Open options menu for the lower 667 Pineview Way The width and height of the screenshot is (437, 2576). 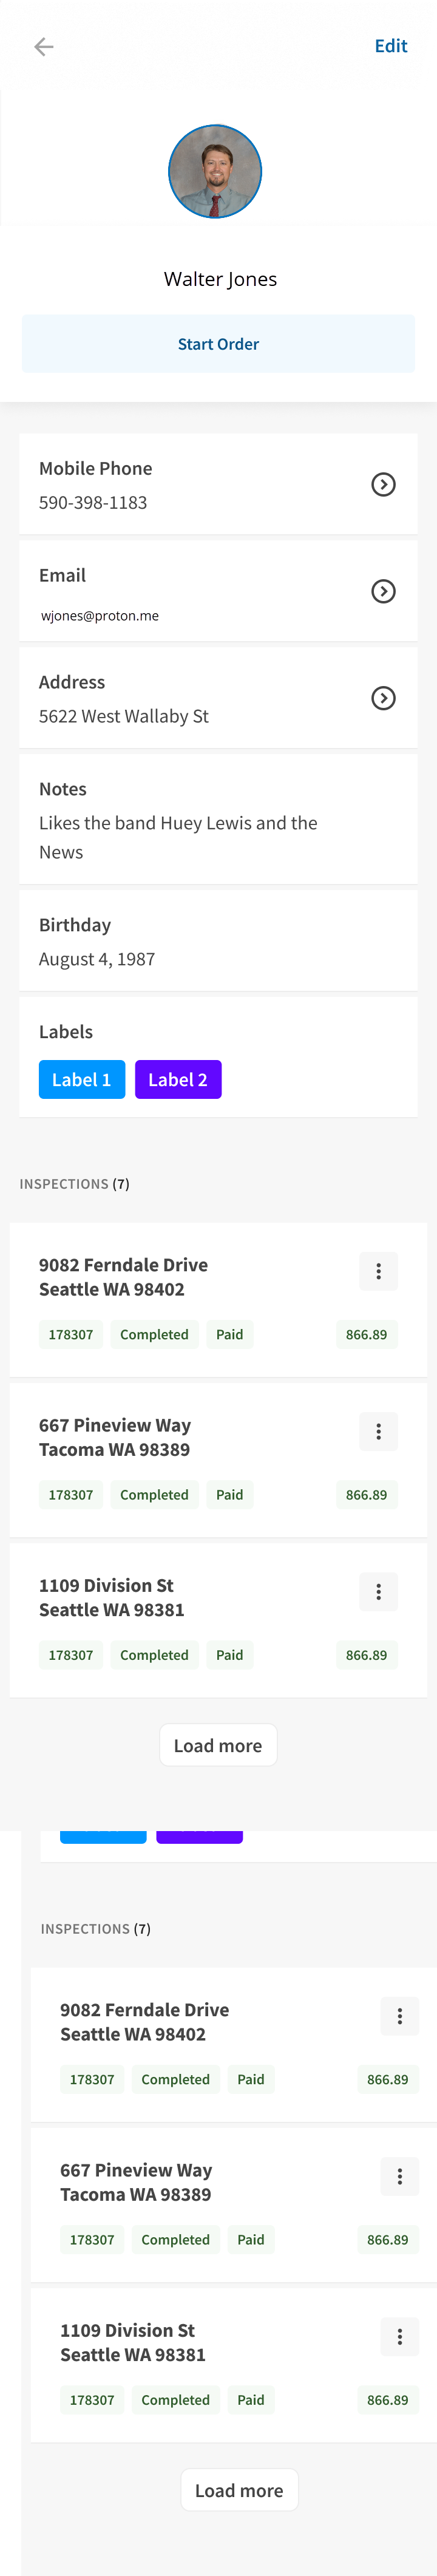[x=399, y=2177]
